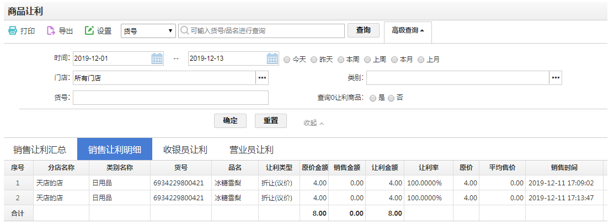This screenshot has width=614, height=224.
Task: Click the 货号 table column header
Action: coord(181,168)
